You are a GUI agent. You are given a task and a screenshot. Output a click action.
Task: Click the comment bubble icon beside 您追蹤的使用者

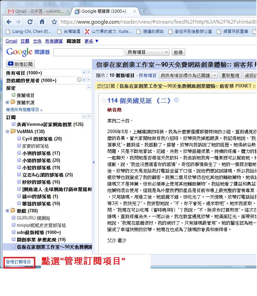coord(79,80)
